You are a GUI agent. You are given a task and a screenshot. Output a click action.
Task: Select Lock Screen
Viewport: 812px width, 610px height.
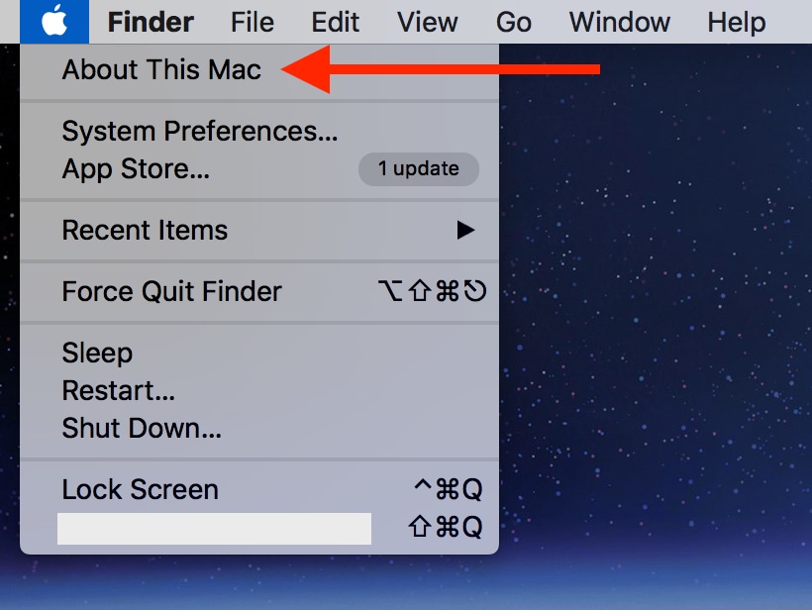140,490
